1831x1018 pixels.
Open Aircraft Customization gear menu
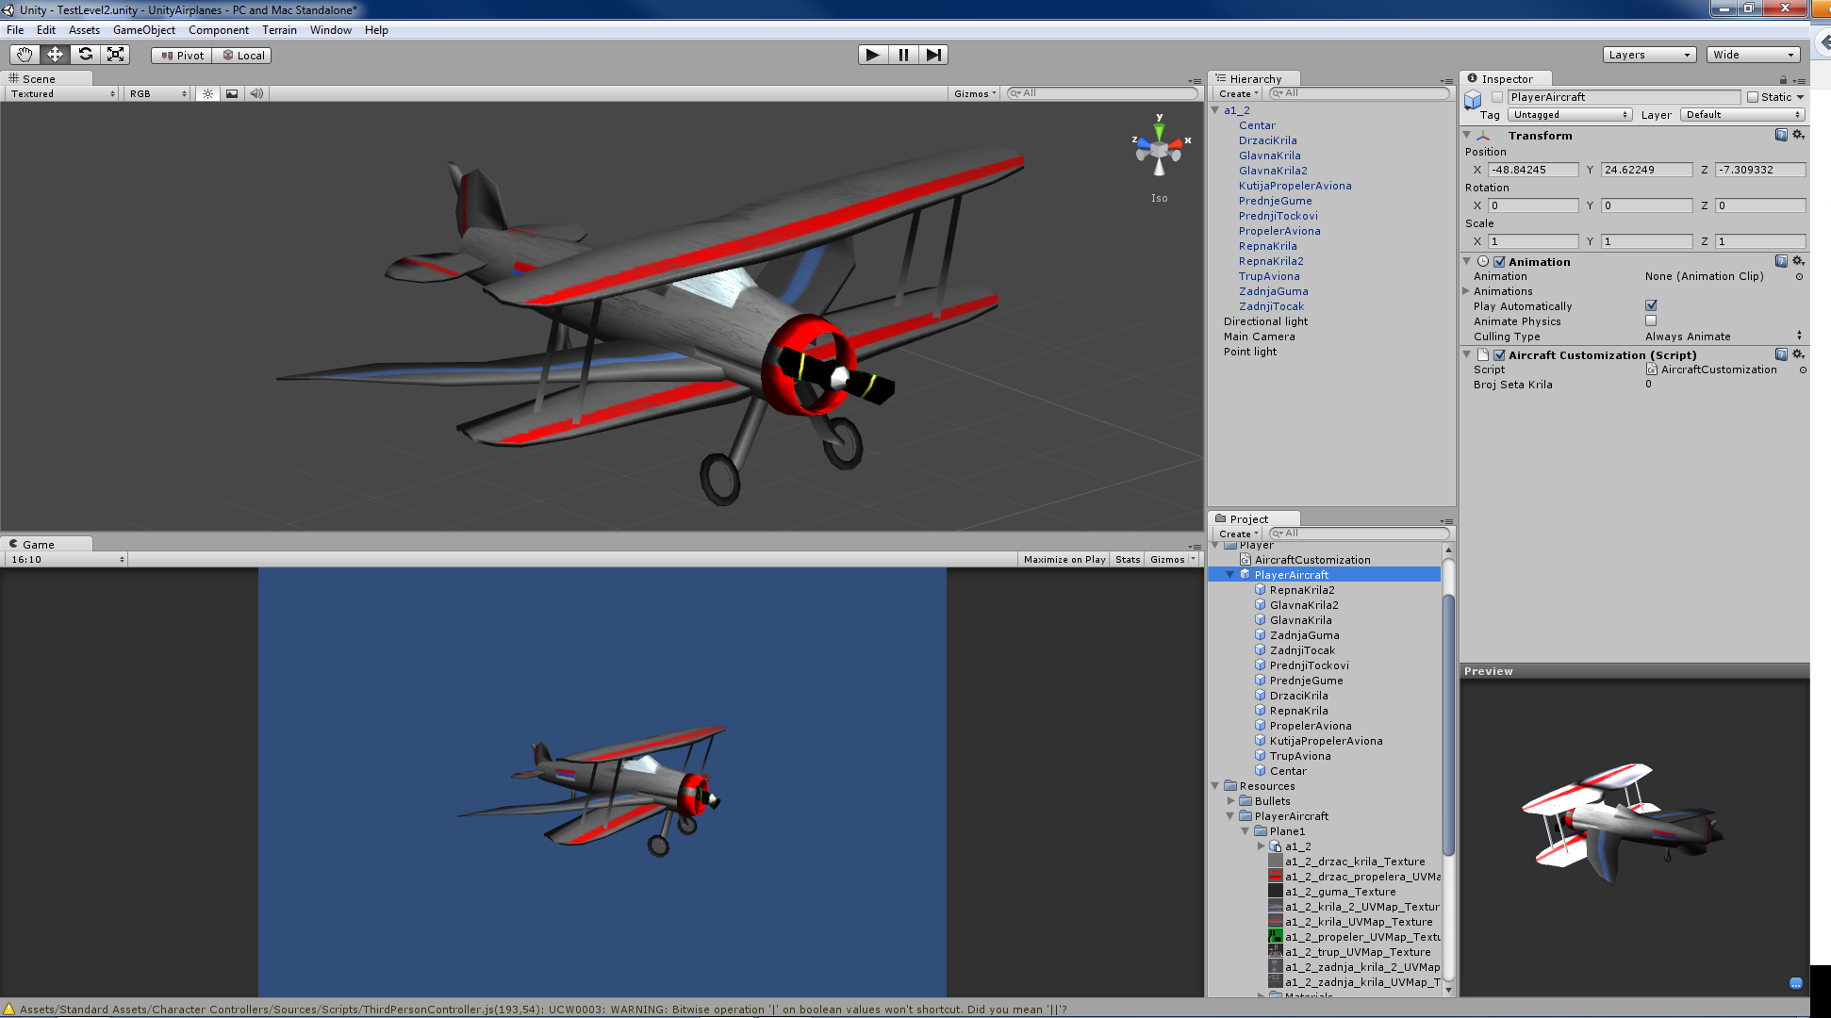click(x=1798, y=354)
